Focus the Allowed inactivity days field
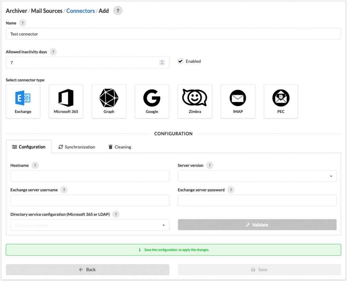 tap(87, 62)
